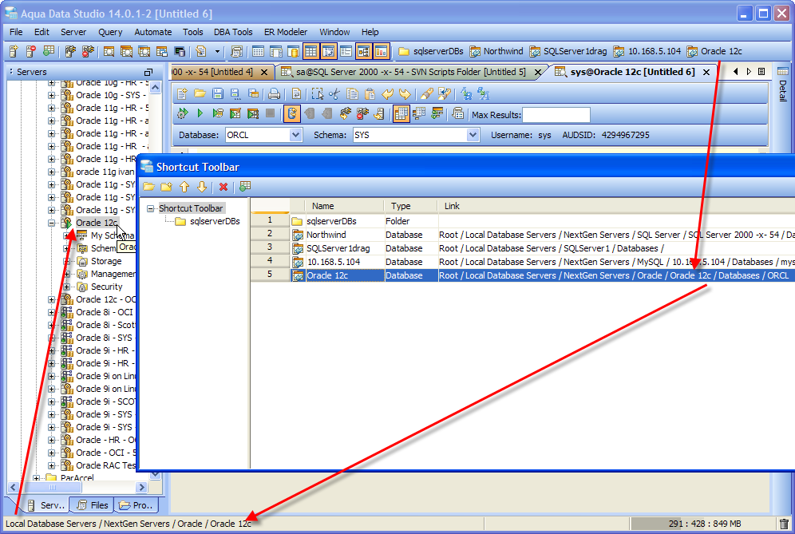Click the Oracle 12c shortcut in the top toolbar

pos(714,51)
